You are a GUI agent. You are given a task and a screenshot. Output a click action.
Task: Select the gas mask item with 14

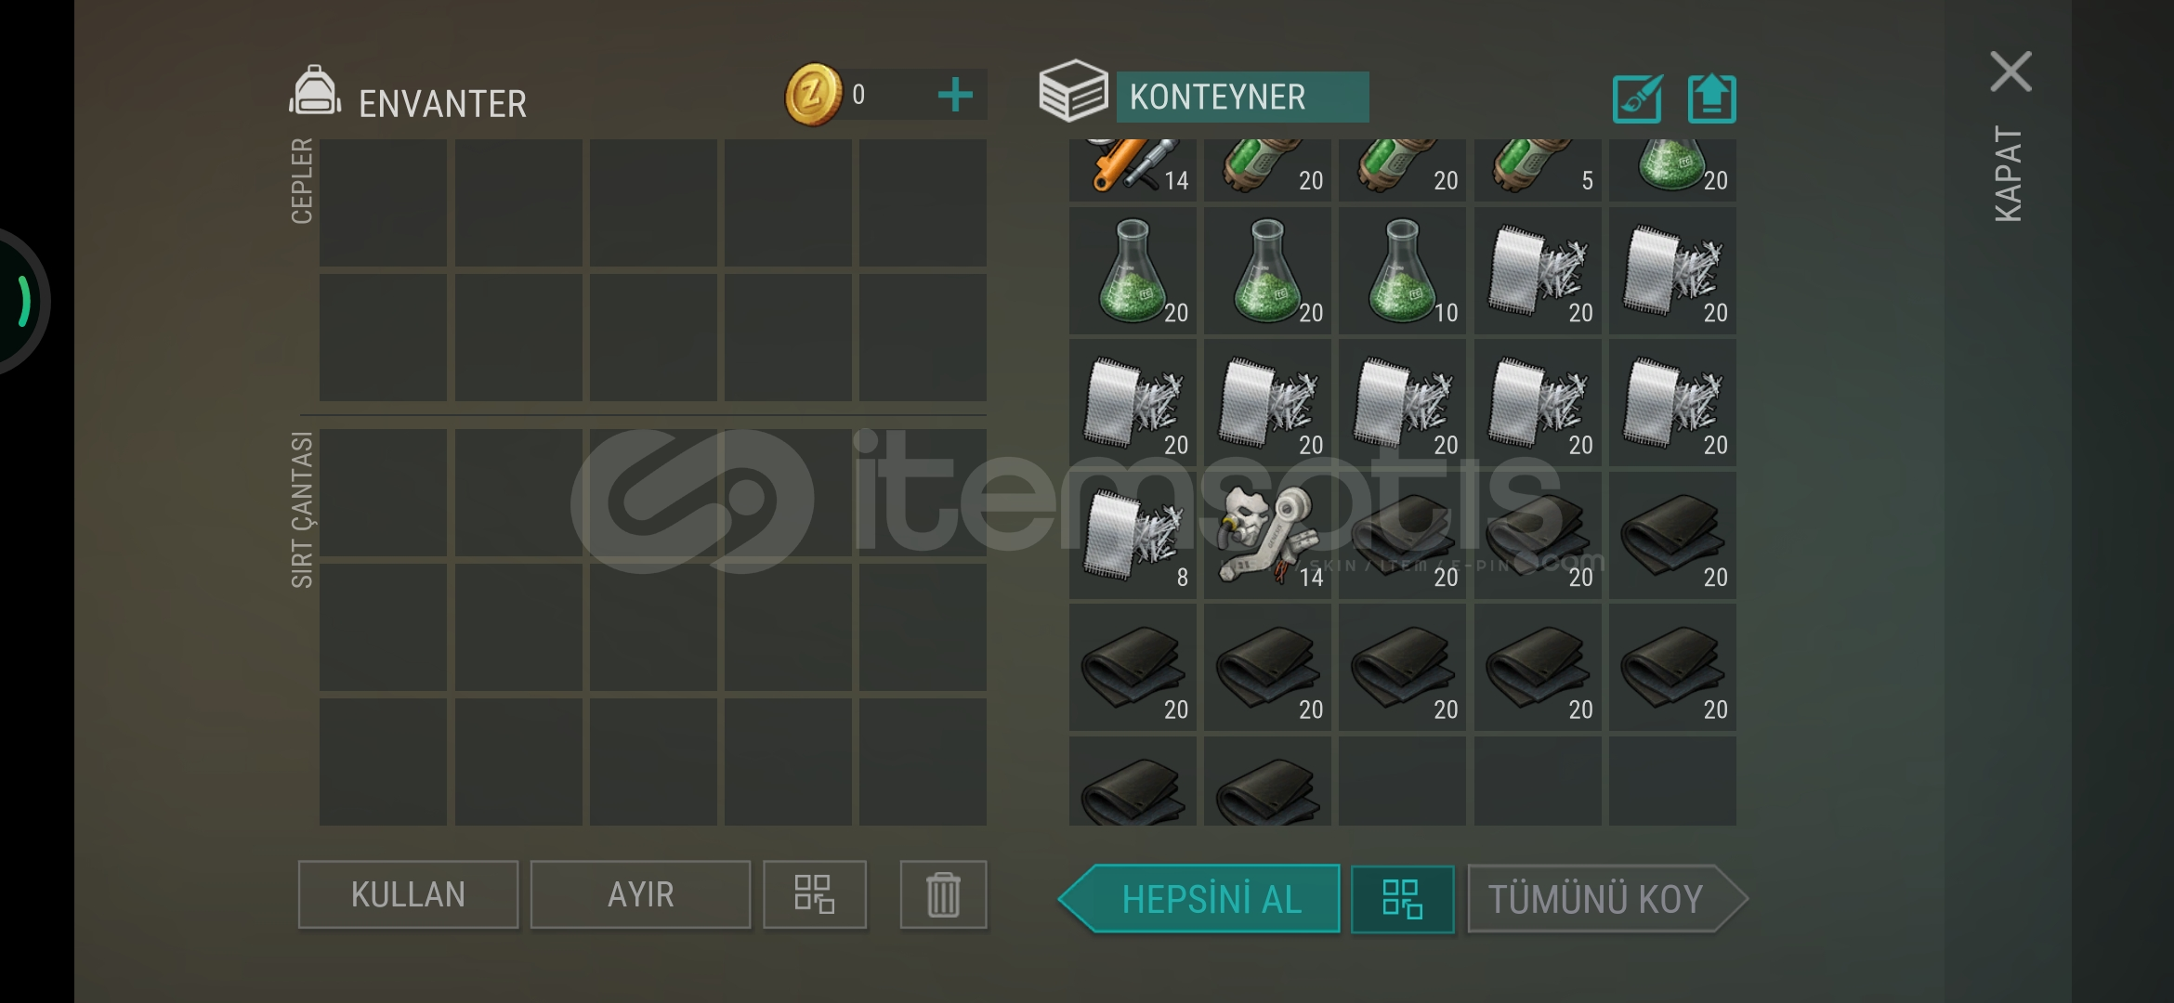[1267, 536]
